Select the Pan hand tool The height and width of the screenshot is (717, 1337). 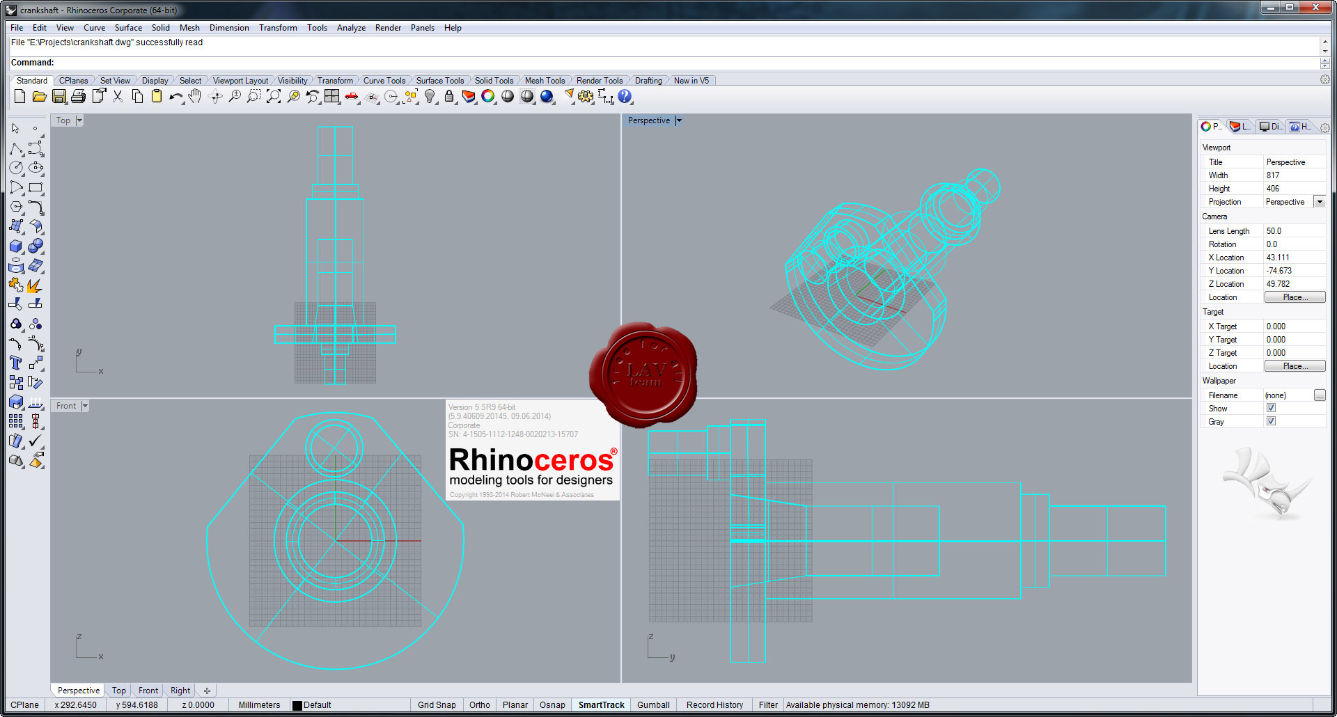196,97
